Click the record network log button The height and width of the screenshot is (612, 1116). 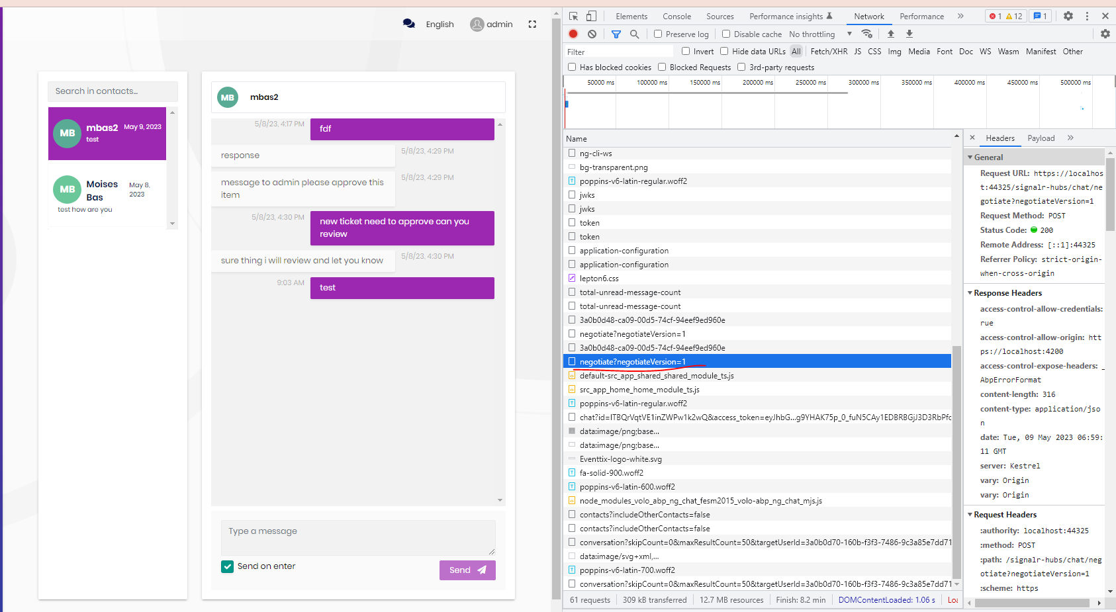point(573,34)
